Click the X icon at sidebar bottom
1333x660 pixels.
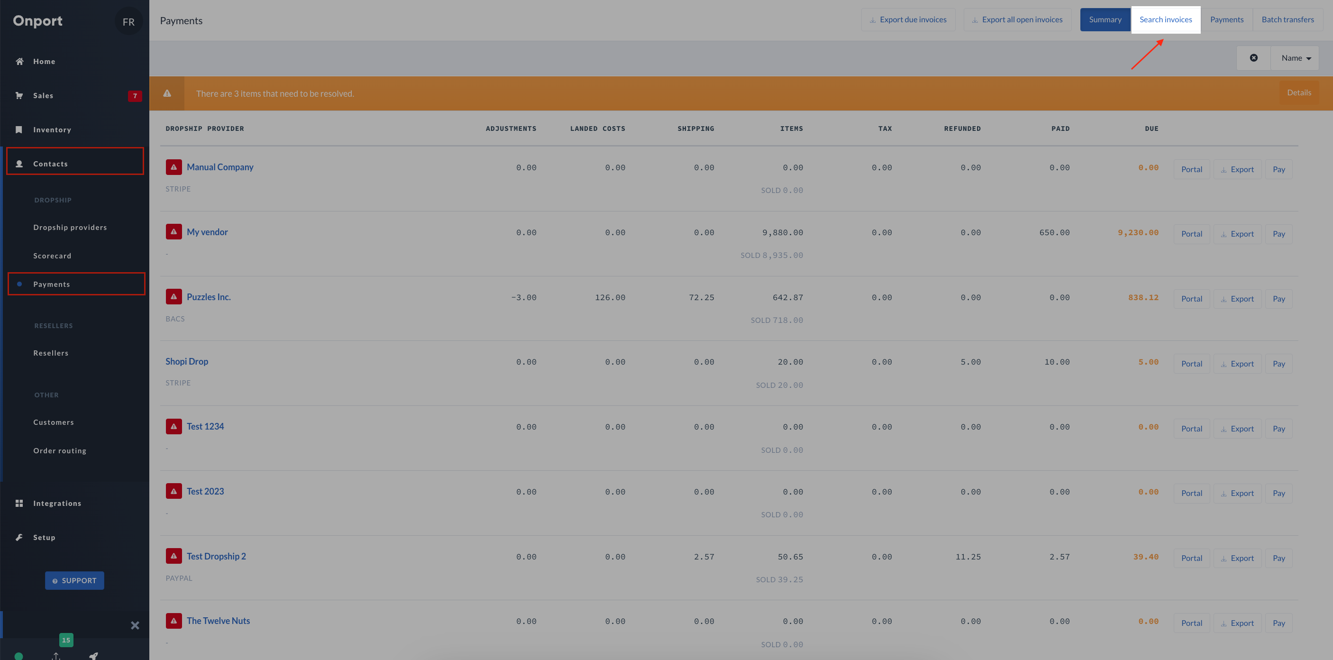click(135, 625)
